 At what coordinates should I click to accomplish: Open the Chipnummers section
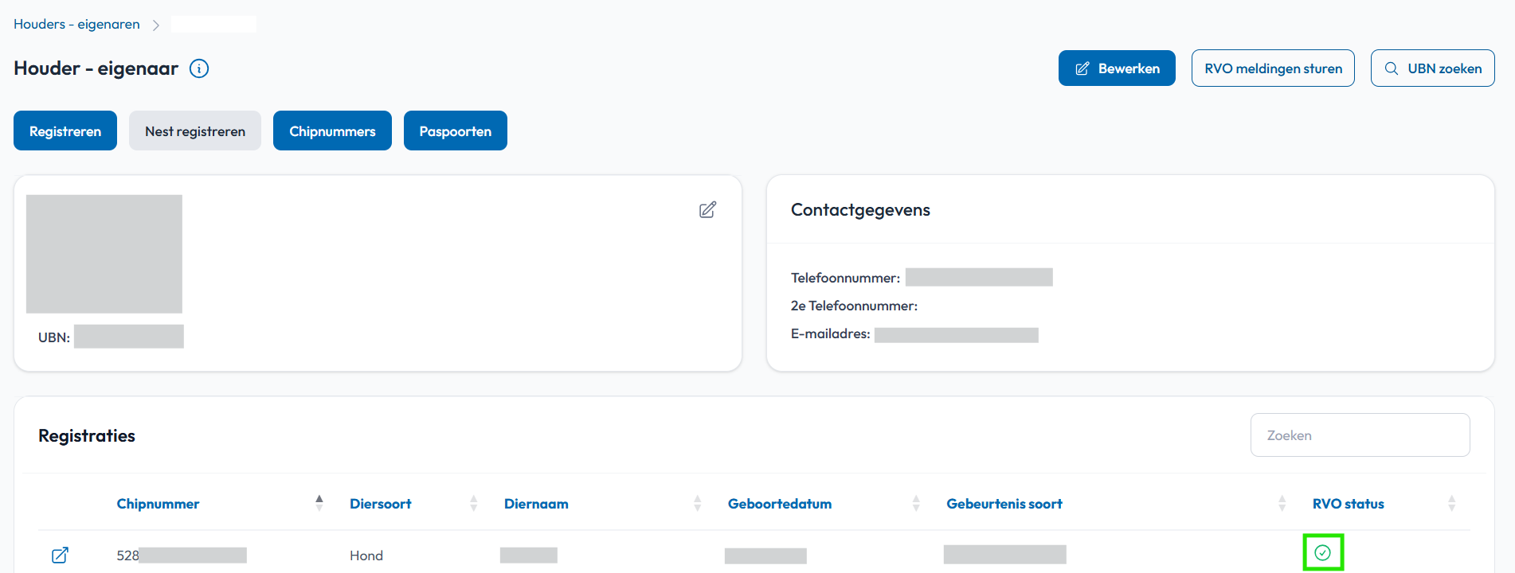coord(332,131)
